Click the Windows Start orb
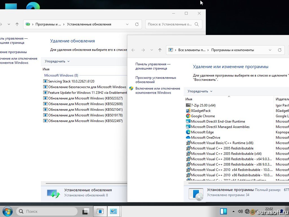 (7, 211)
